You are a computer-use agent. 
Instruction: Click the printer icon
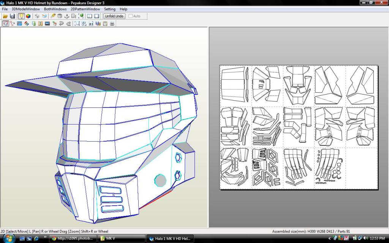112,24
